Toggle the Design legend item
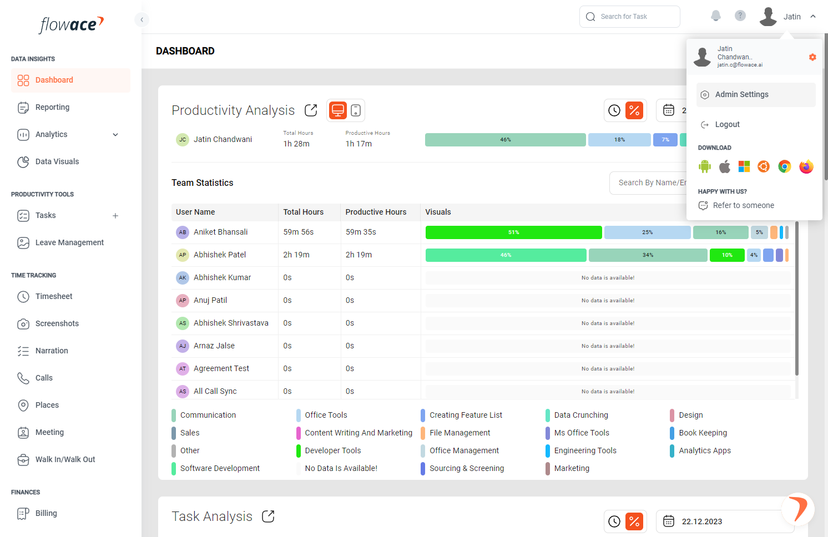828x537 pixels. (686, 415)
